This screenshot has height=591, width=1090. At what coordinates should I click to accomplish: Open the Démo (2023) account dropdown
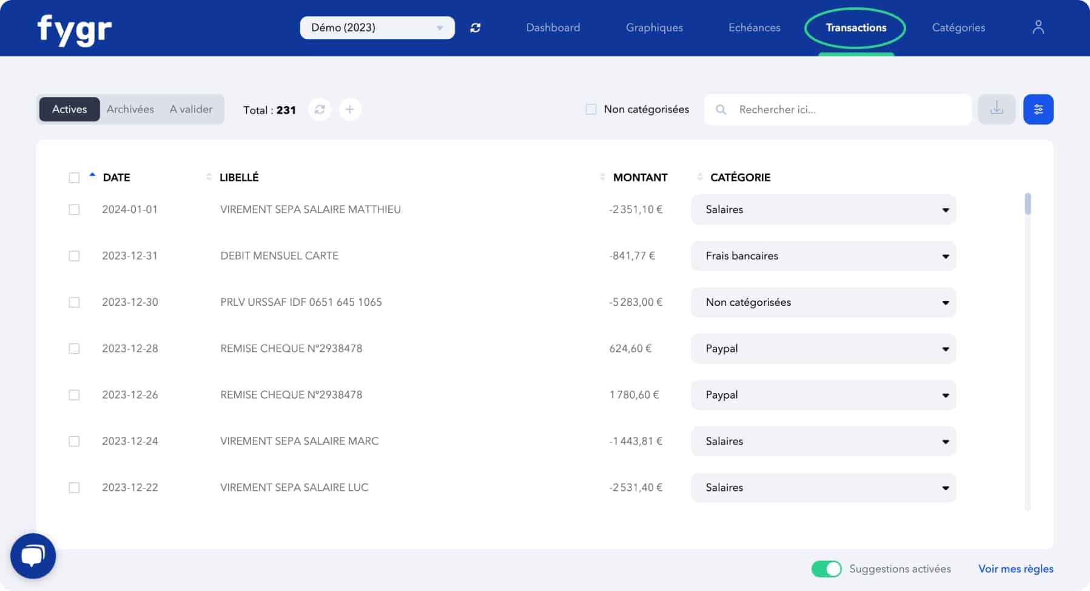pyautogui.click(x=377, y=28)
